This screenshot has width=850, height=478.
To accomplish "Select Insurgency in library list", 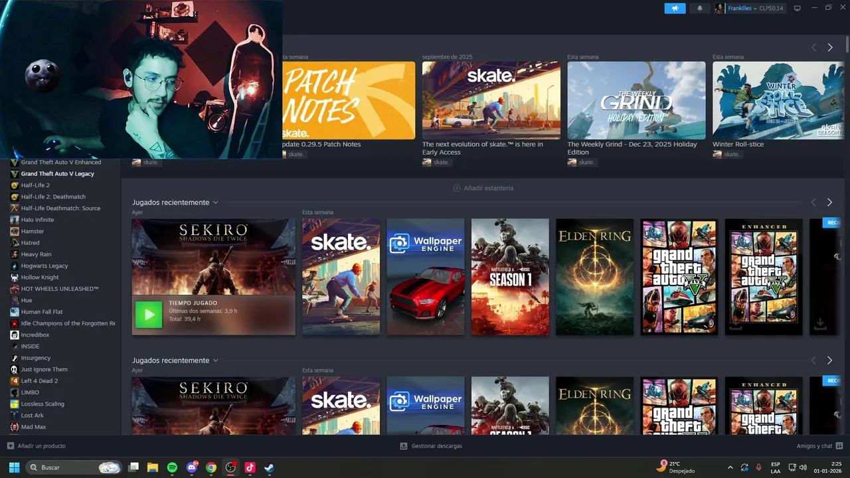I will (36, 358).
